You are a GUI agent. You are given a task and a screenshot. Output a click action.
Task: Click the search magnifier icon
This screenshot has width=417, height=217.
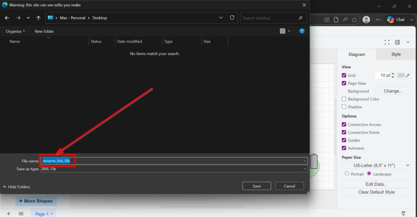pyautogui.click(x=301, y=18)
